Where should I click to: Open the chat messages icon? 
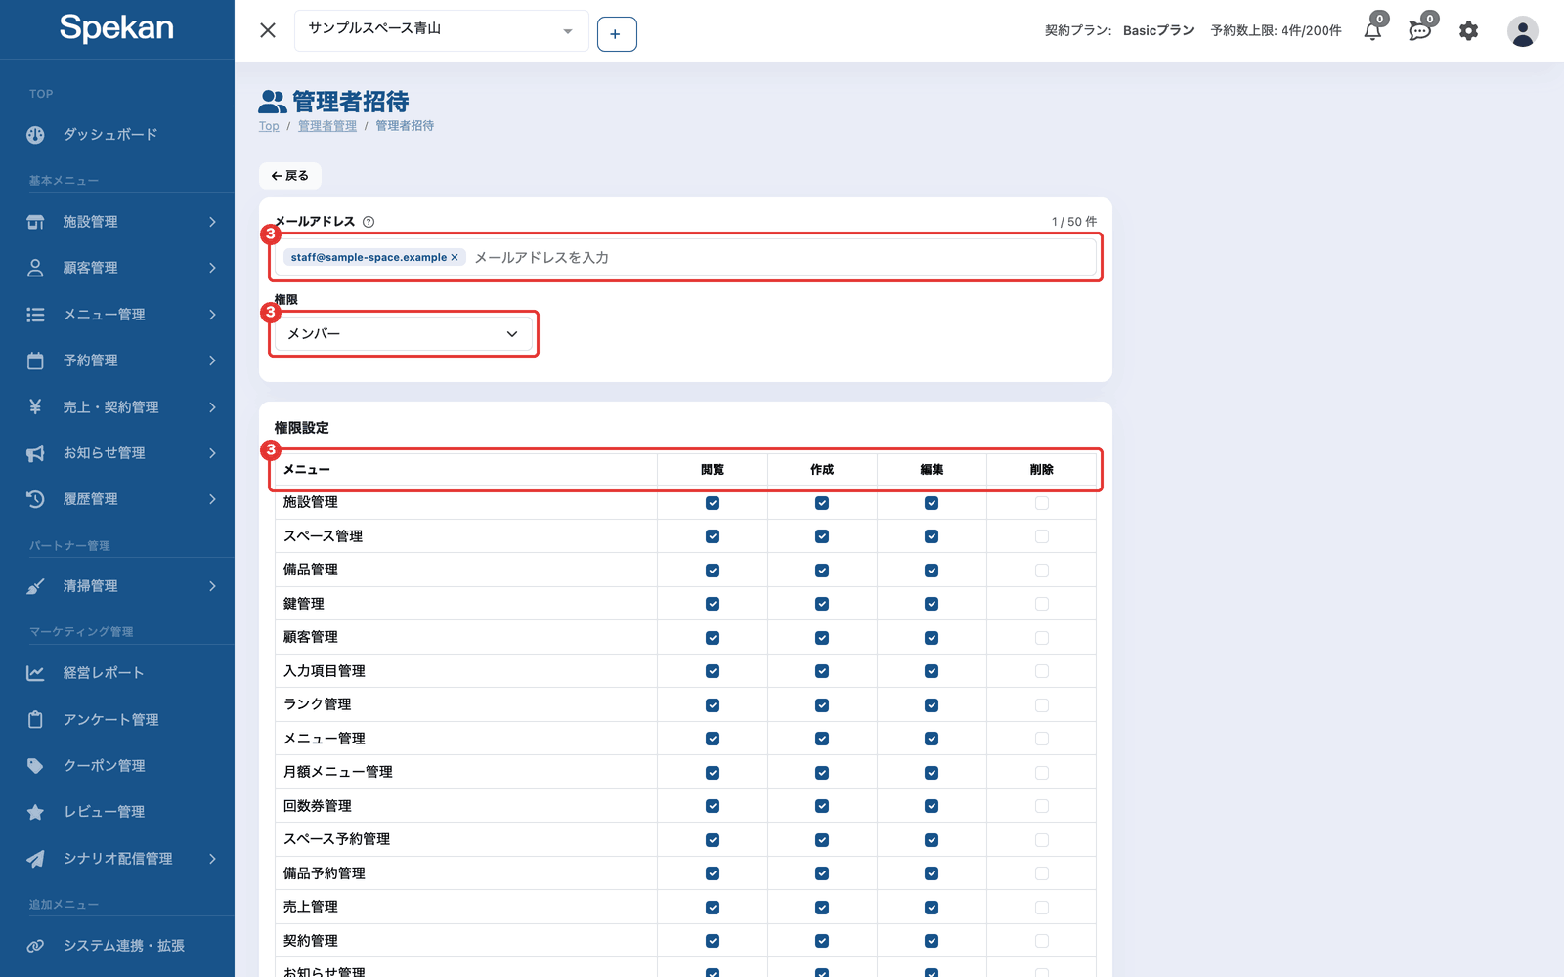tap(1419, 31)
